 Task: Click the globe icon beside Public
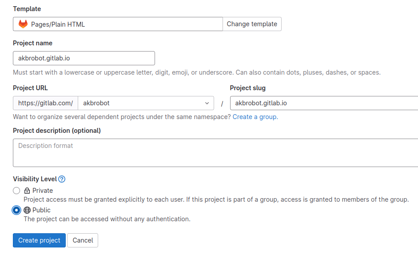pyautogui.click(x=27, y=210)
